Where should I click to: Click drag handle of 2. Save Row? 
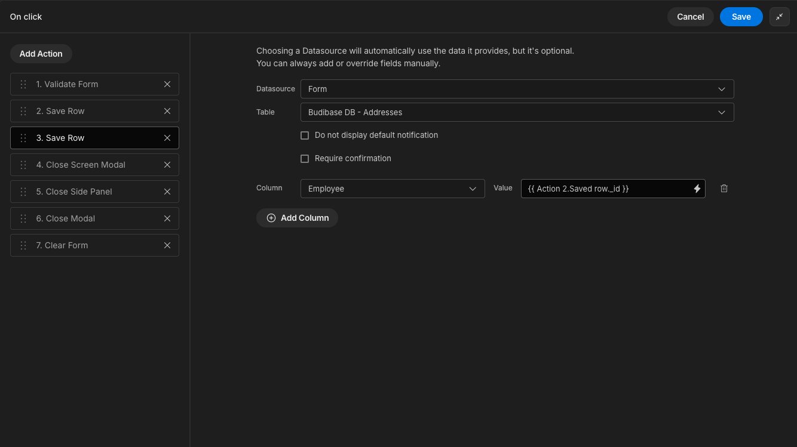pos(23,111)
